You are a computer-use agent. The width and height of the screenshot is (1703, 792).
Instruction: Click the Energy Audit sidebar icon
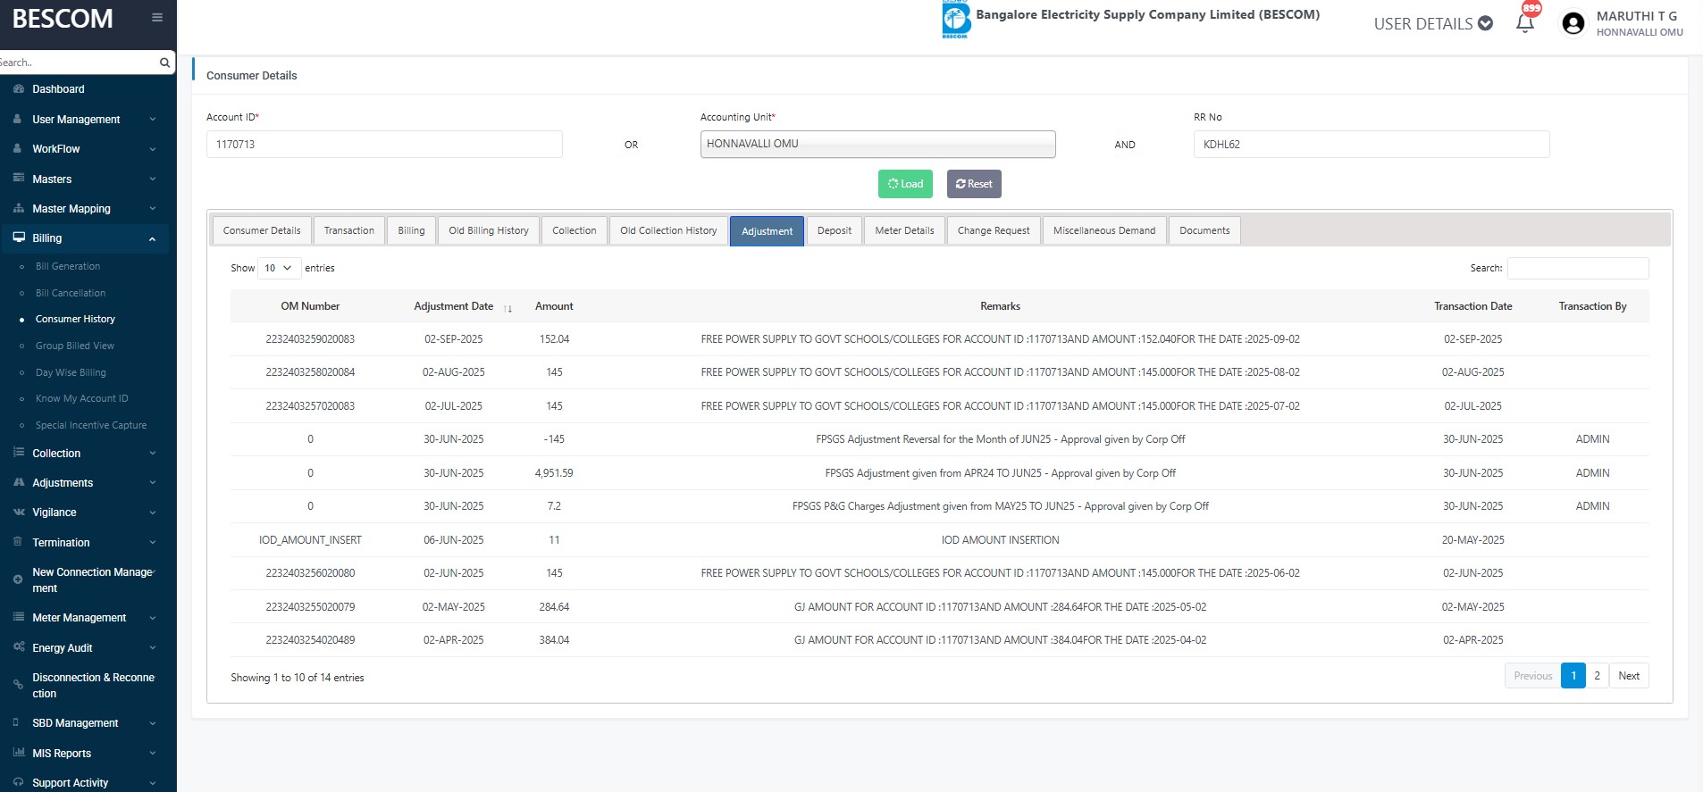coord(18,647)
